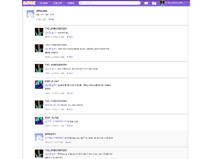Open THELANDONATER!! name above 'trying to be peaceful' comment

click(56, 150)
